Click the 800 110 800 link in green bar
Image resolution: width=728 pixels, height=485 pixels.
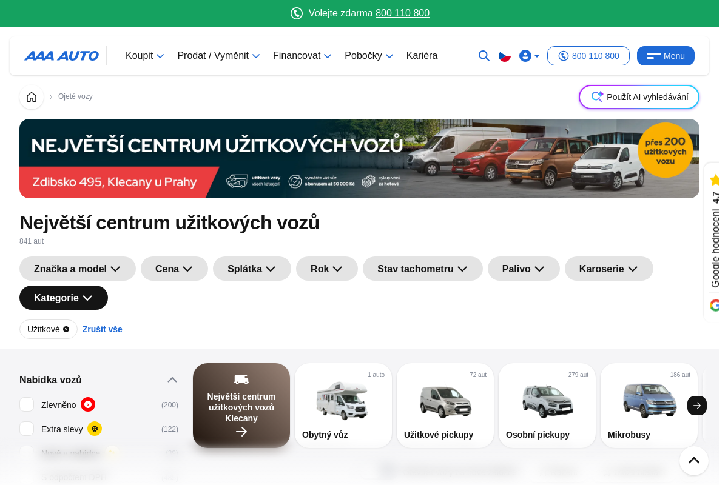point(402,13)
